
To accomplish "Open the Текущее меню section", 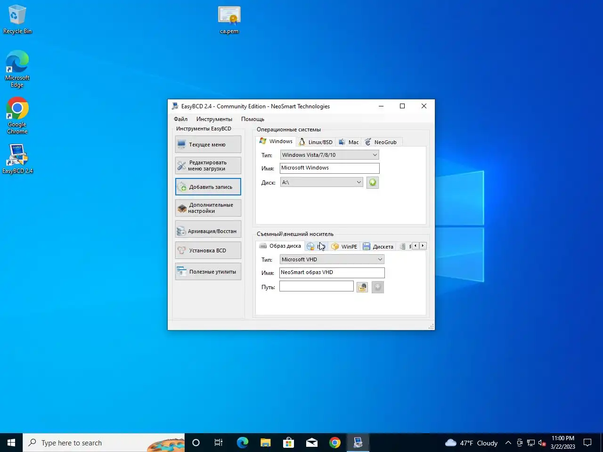I will (208, 145).
